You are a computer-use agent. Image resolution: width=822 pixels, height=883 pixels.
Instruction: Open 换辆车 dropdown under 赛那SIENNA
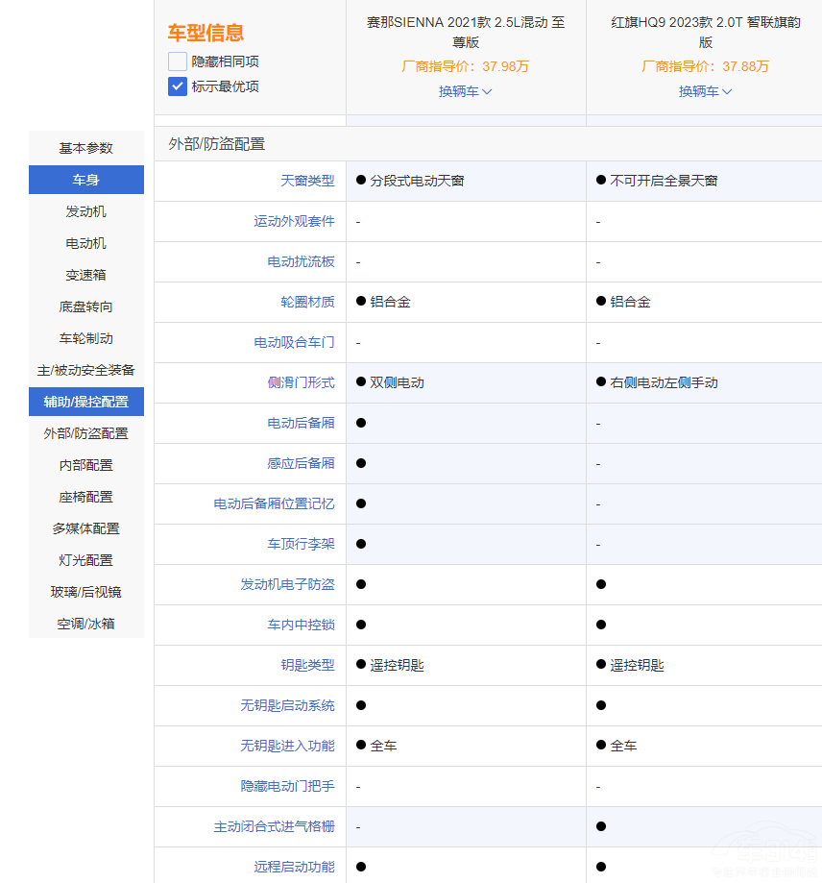(x=466, y=91)
